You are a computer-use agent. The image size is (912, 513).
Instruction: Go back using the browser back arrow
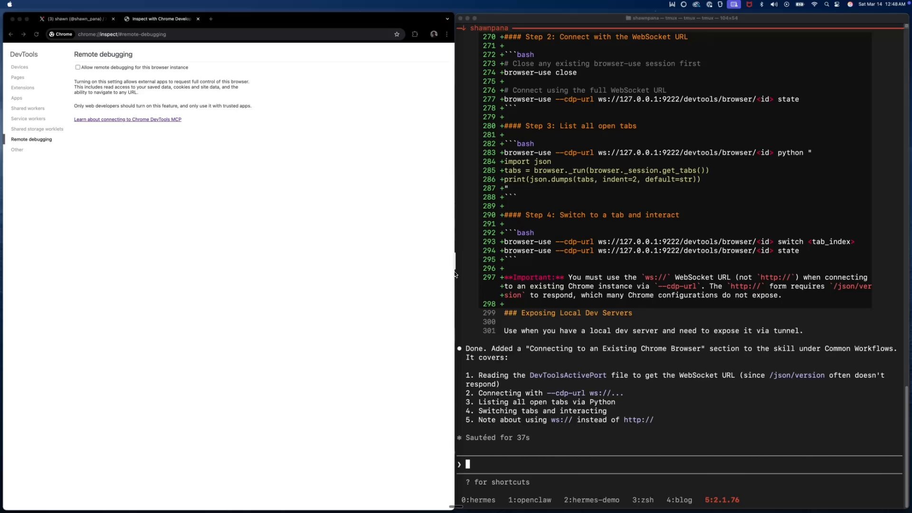click(10, 34)
